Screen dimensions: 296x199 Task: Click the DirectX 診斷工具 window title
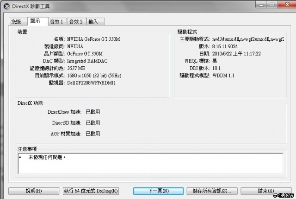pyautogui.click(x=31, y=6)
